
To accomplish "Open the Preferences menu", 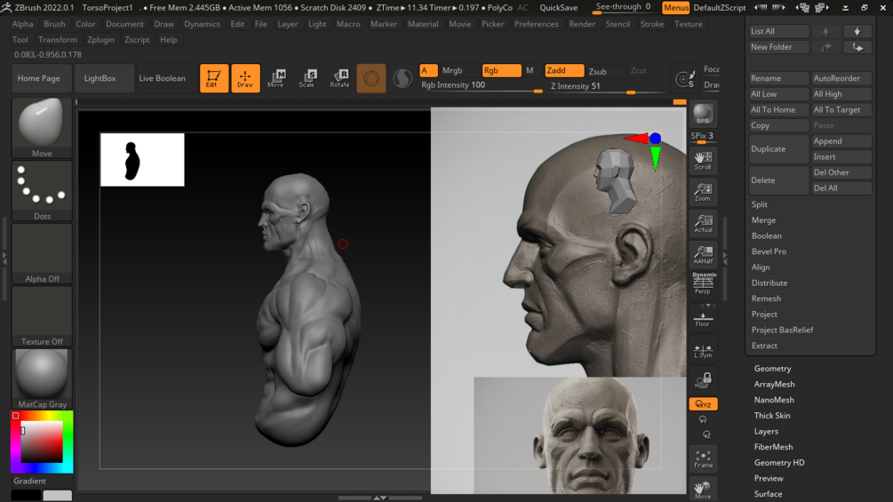I will coord(536,24).
